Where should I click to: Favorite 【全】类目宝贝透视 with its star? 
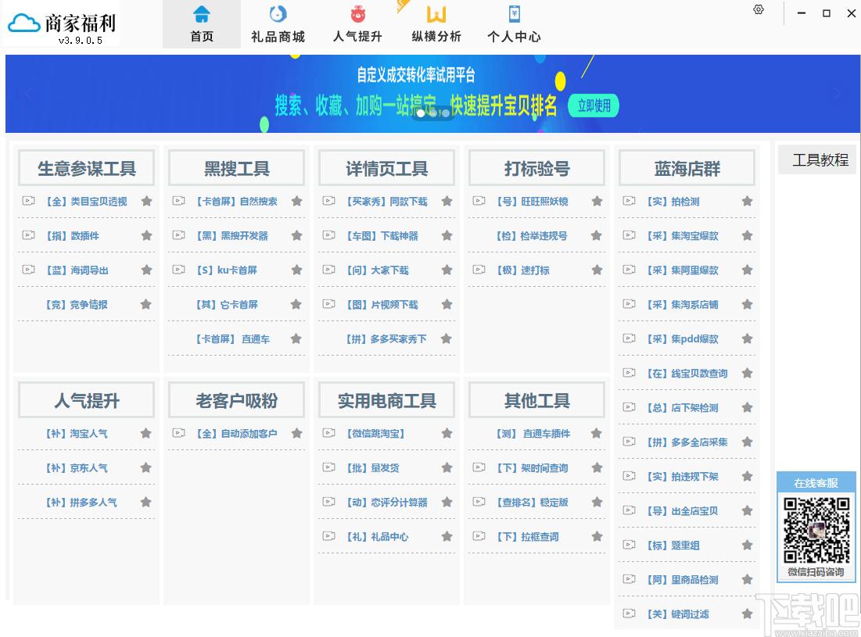pyautogui.click(x=146, y=202)
